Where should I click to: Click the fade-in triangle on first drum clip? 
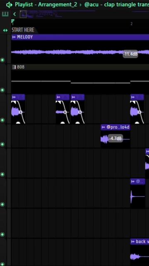point(13,103)
